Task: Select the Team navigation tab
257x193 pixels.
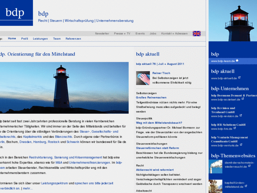Action: coord(57,39)
